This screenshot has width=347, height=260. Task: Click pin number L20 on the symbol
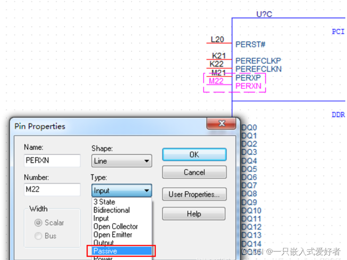[217, 39]
